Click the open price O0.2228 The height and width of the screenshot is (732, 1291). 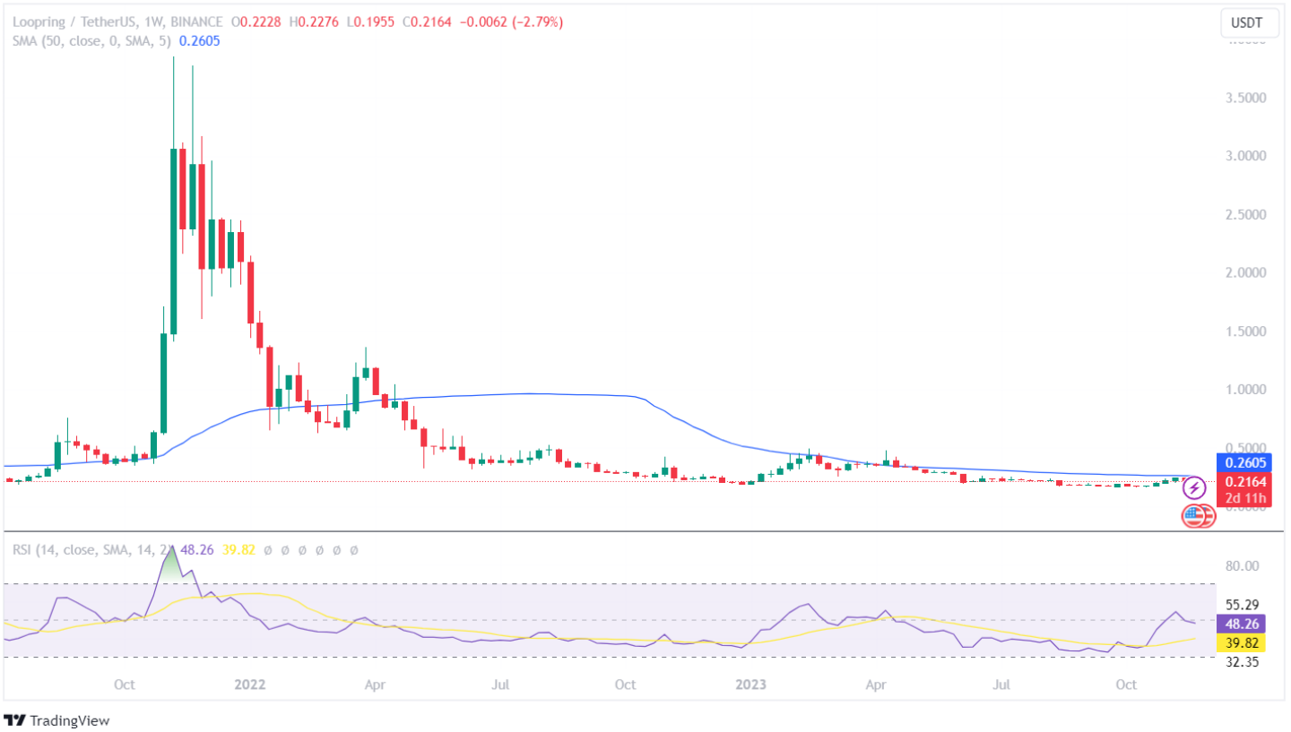click(x=257, y=22)
